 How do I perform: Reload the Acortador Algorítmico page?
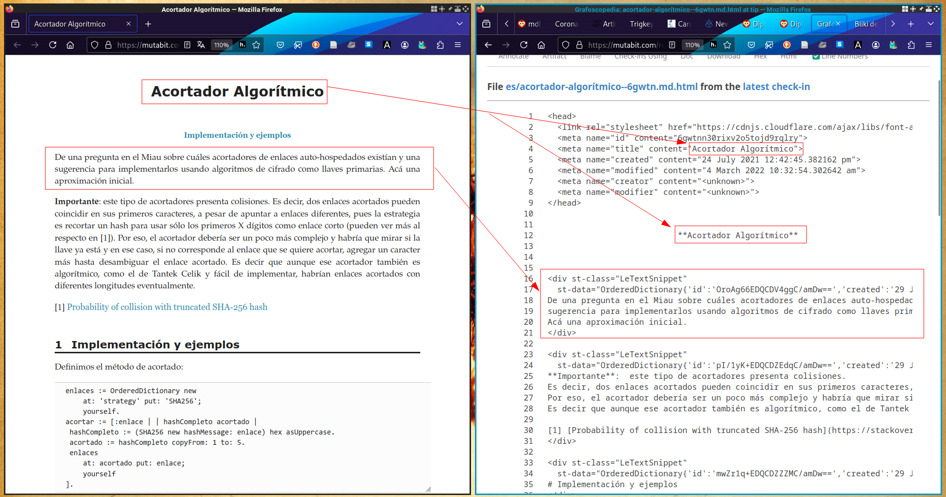pyautogui.click(x=53, y=45)
